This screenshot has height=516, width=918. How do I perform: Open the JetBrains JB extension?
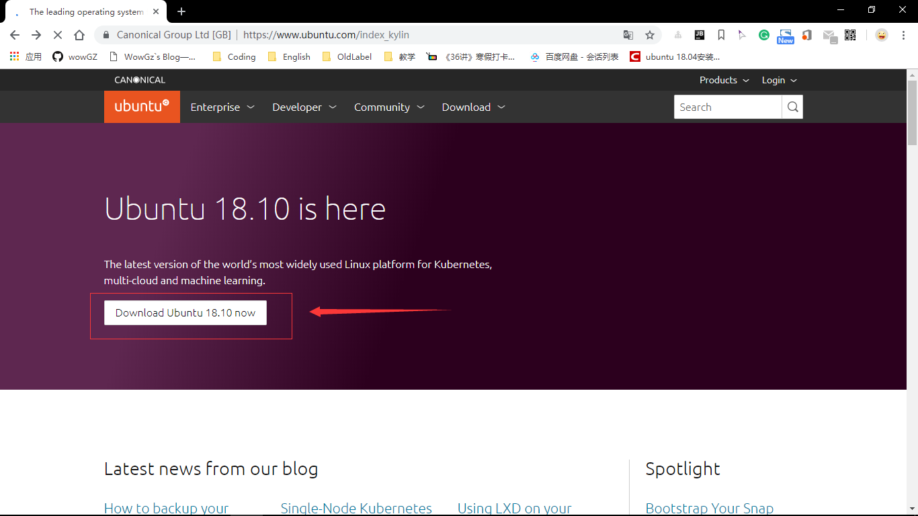(700, 35)
